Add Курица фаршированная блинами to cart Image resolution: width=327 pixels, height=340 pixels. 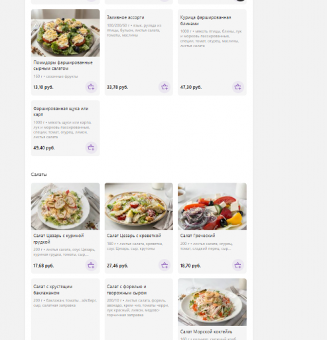[x=238, y=87]
